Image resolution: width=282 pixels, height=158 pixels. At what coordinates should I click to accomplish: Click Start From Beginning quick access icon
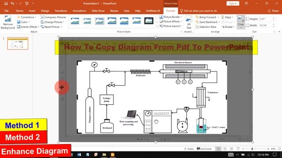pos(27,4)
